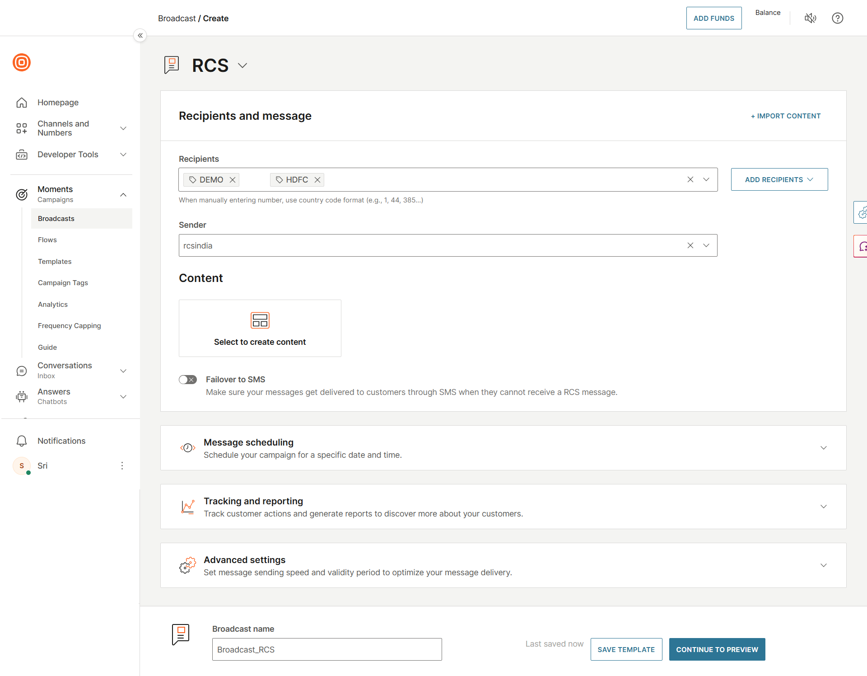Open the gears settings panel on the right edge
Viewport: 867px width, 676px height.
pyautogui.click(x=862, y=212)
